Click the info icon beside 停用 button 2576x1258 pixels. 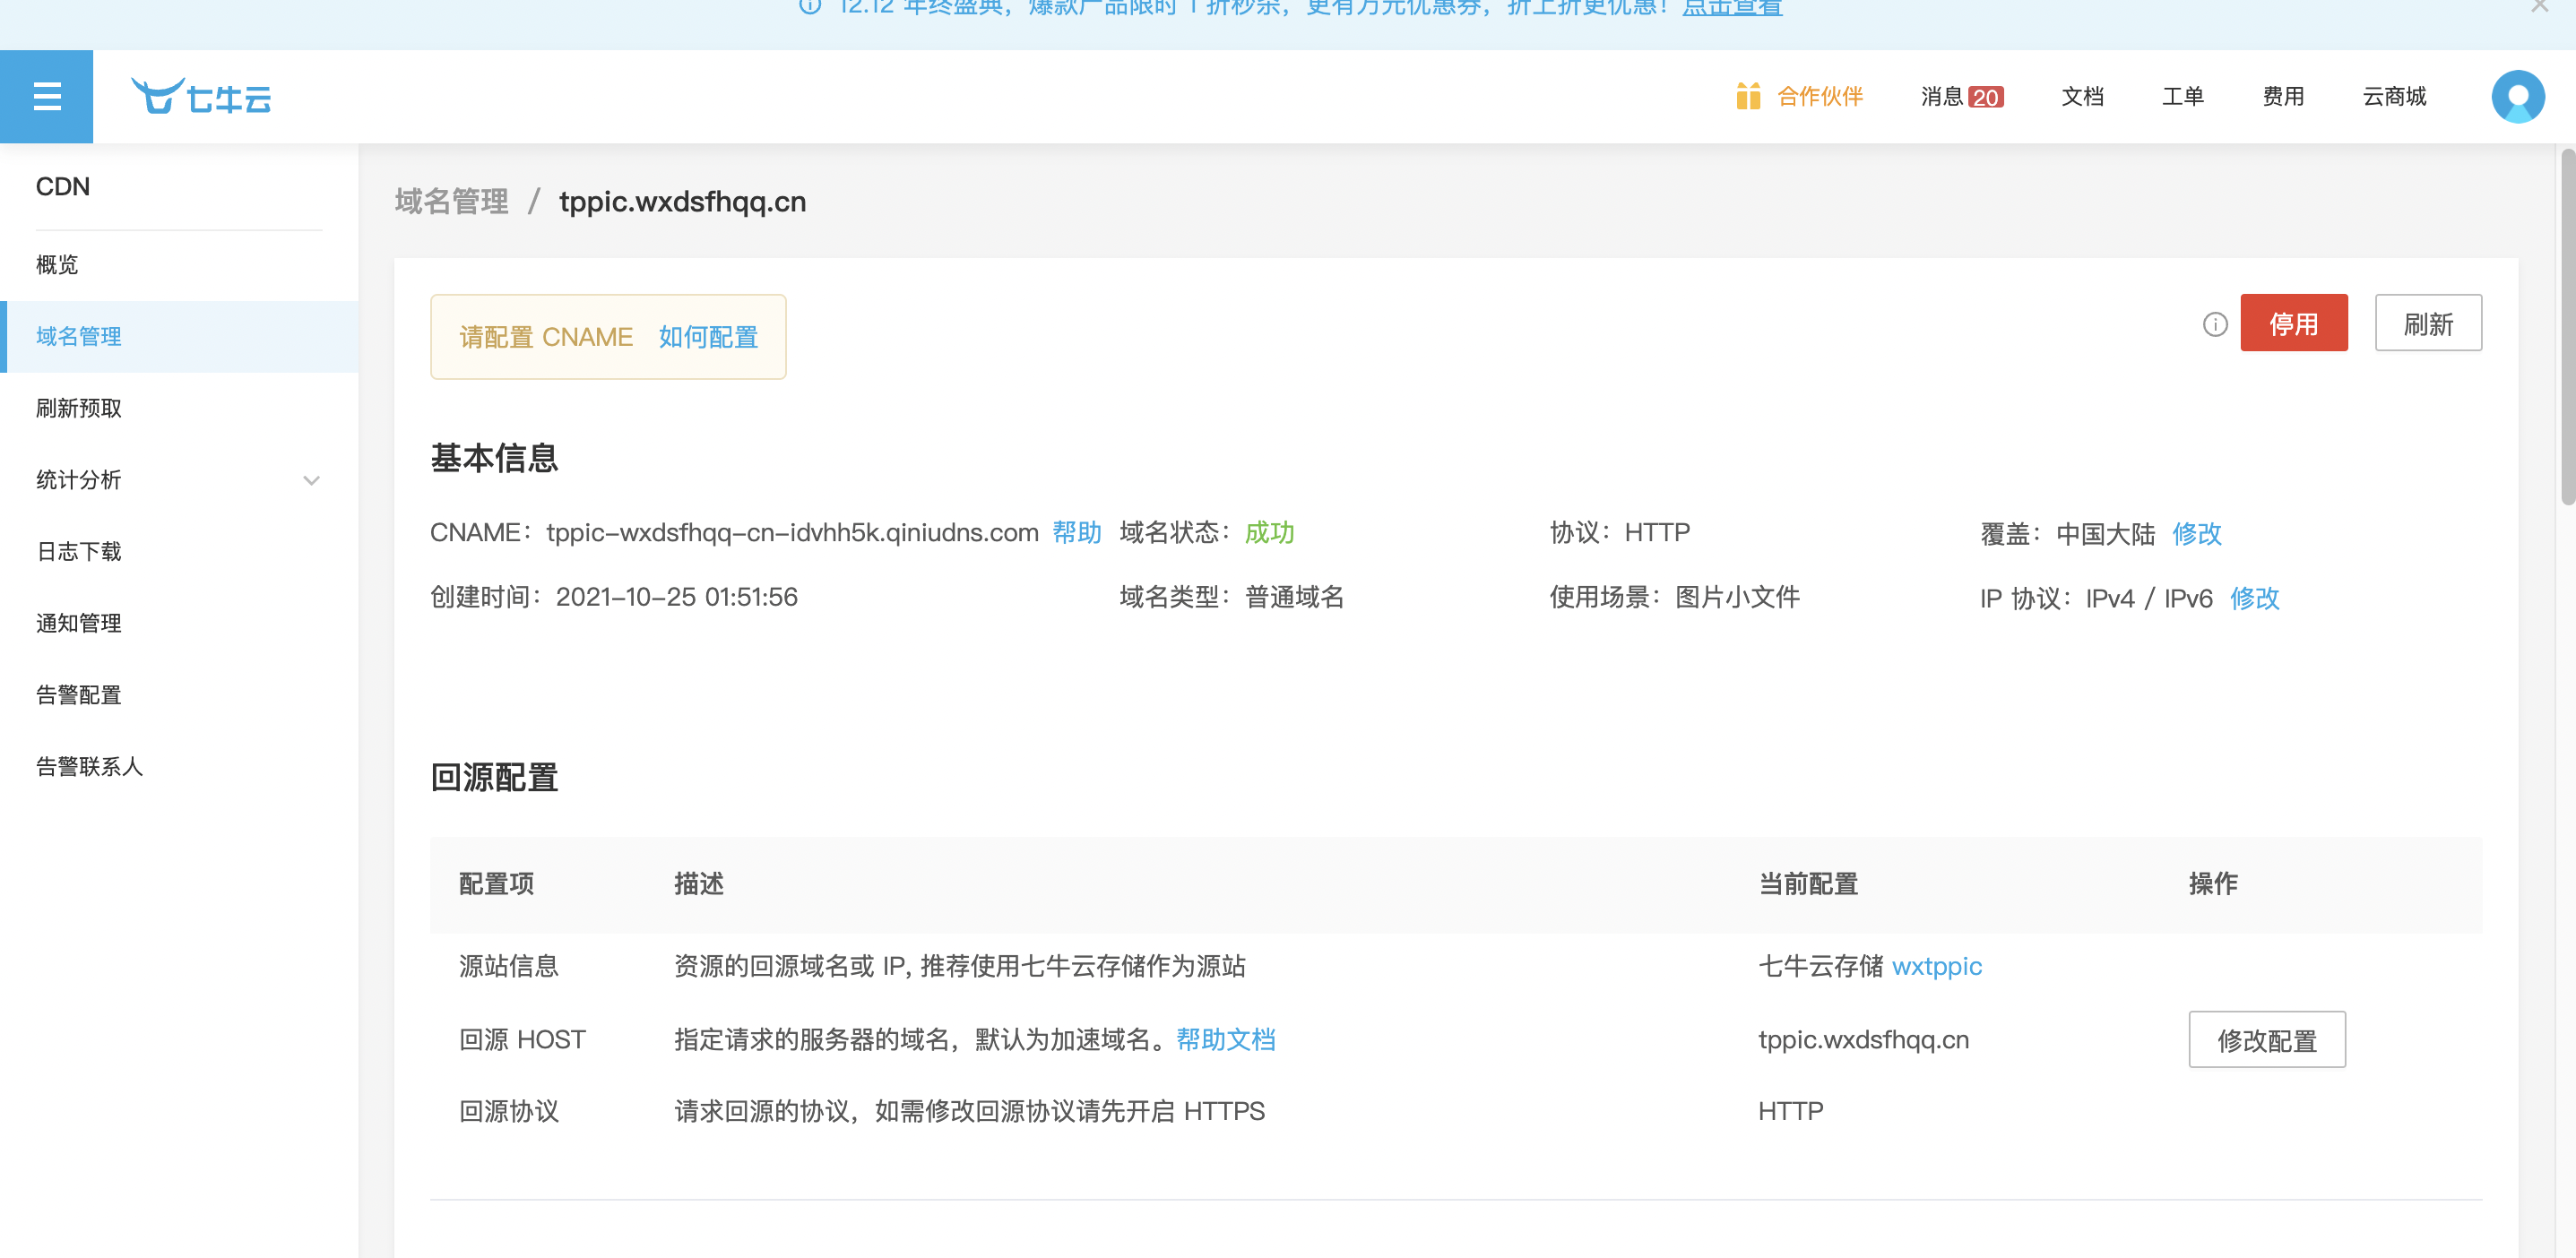point(2215,324)
